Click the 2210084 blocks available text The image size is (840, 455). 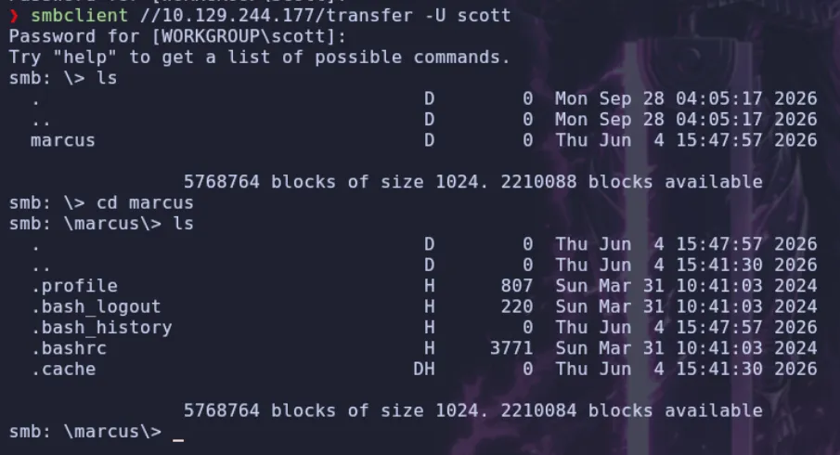click(631, 411)
